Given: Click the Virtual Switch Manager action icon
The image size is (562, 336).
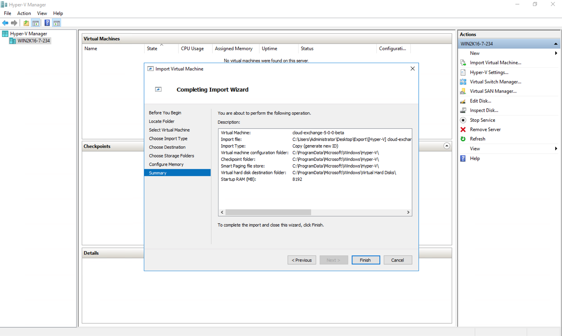Looking at the screenshot, I should [x=463, y=82].
